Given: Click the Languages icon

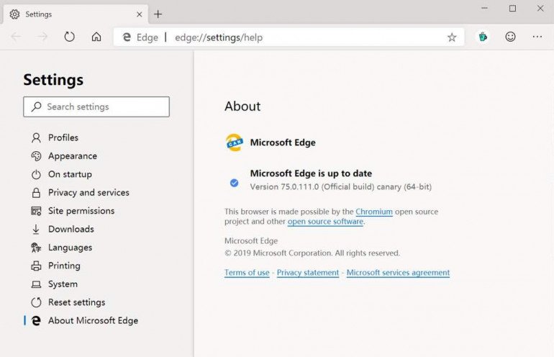Looking at the screenshot, I should pyautogui.click(x=36, y=248).
